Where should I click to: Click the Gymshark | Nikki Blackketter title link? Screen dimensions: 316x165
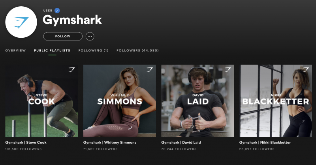[265, 143]
